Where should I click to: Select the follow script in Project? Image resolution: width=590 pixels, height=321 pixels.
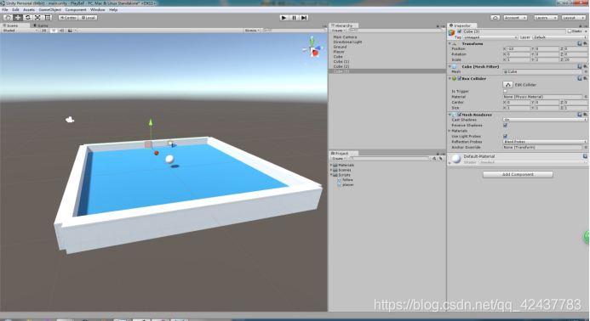tap(347, 180)
